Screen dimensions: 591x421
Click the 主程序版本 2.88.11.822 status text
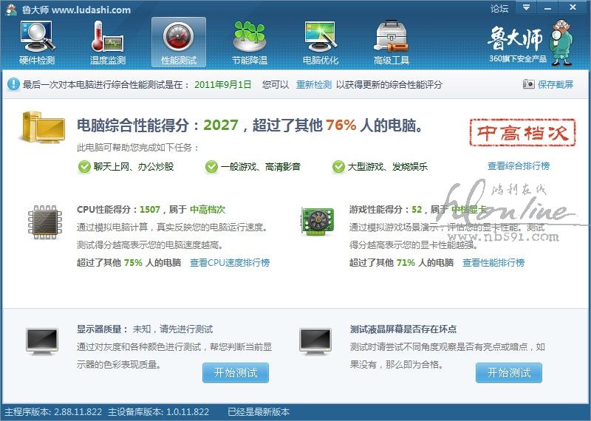click(53, 412)
